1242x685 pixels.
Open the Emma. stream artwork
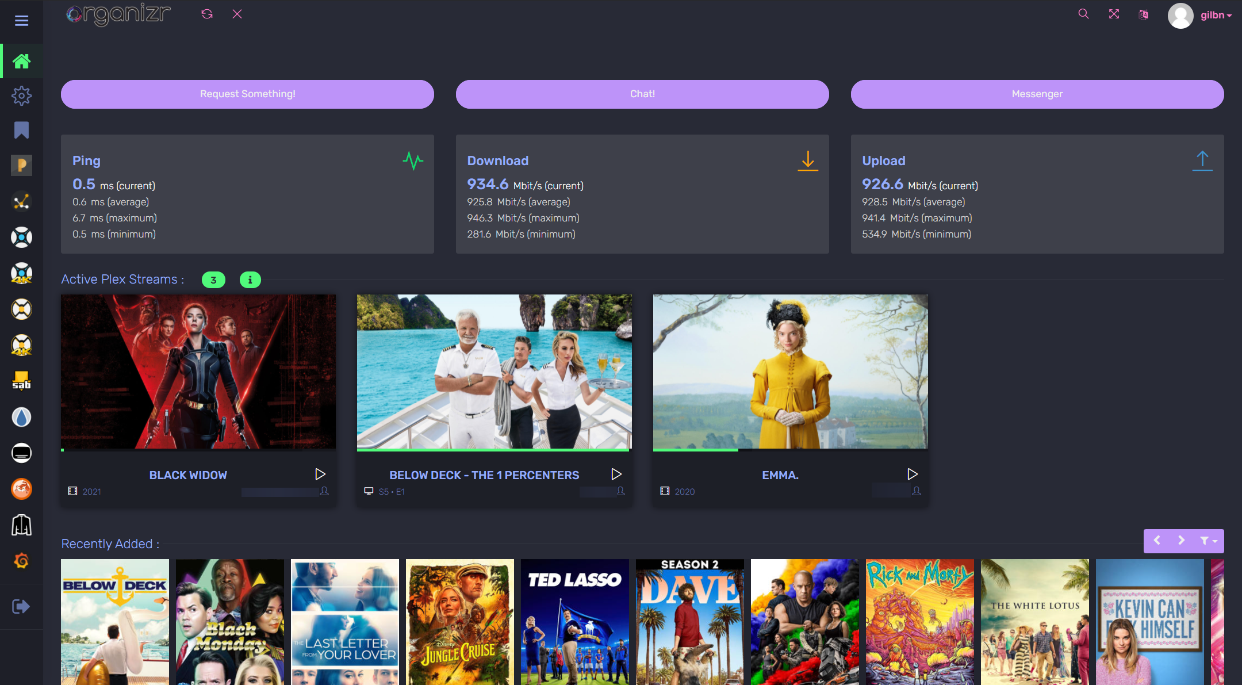click(x=791, y=372)
